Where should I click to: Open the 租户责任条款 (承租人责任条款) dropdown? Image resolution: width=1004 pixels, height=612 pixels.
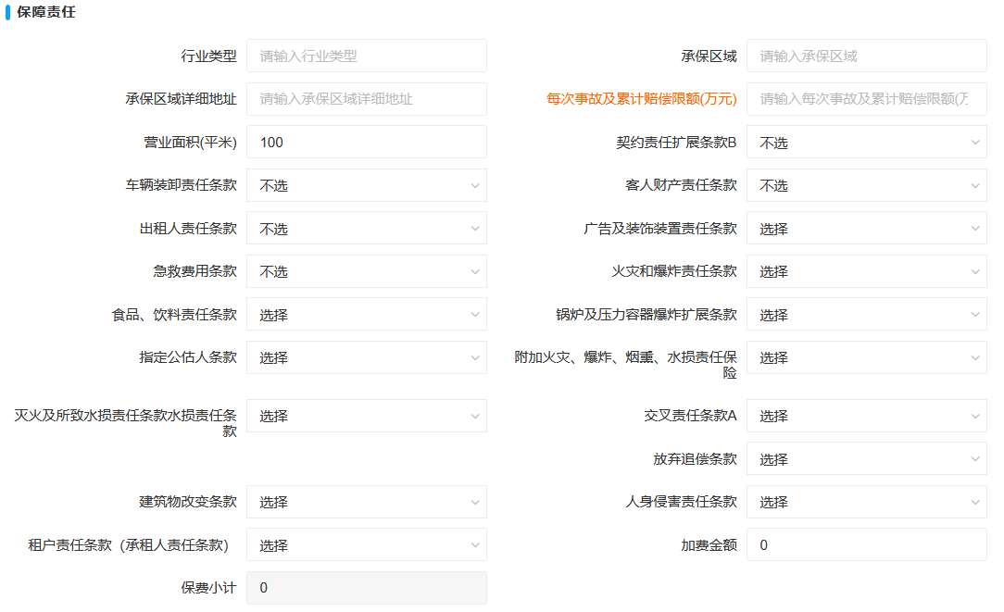click(366, 544)
